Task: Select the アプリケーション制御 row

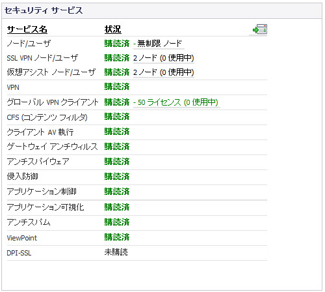Action: click(137, 192)
